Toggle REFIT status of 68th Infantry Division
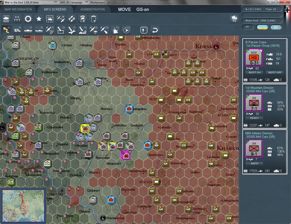Viewport: 291px width, 224px height. (x=254, y=164)
